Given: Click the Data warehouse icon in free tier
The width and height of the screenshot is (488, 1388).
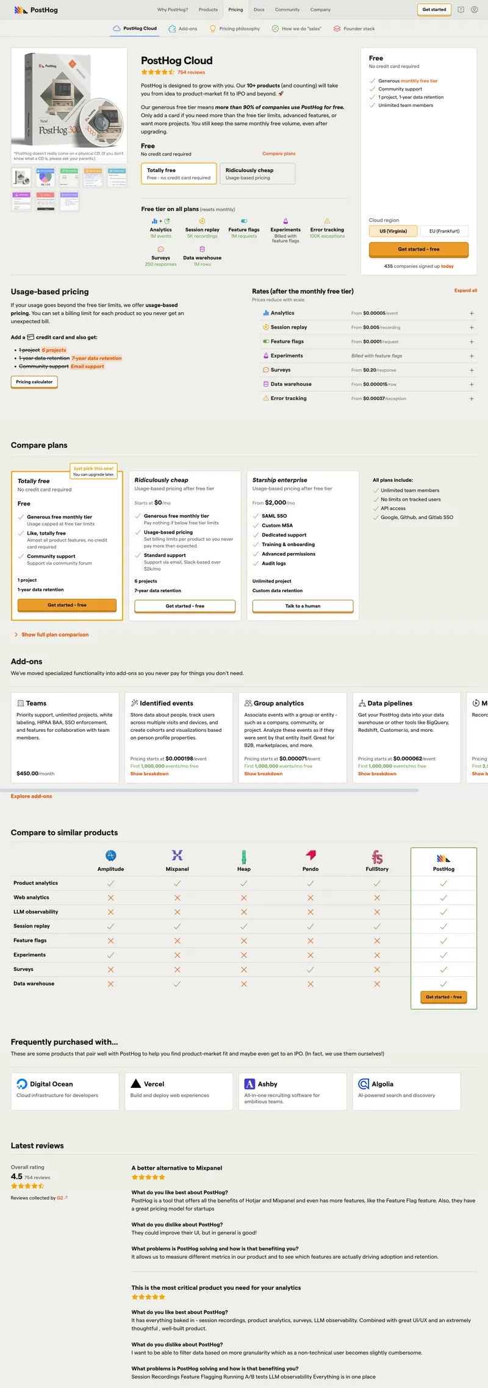Looking at the screenshot, I should pyautogui.click(x=202, y=249).
